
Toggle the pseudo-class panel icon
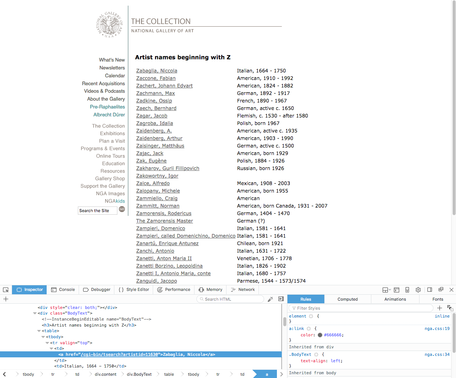click(450, 308)
